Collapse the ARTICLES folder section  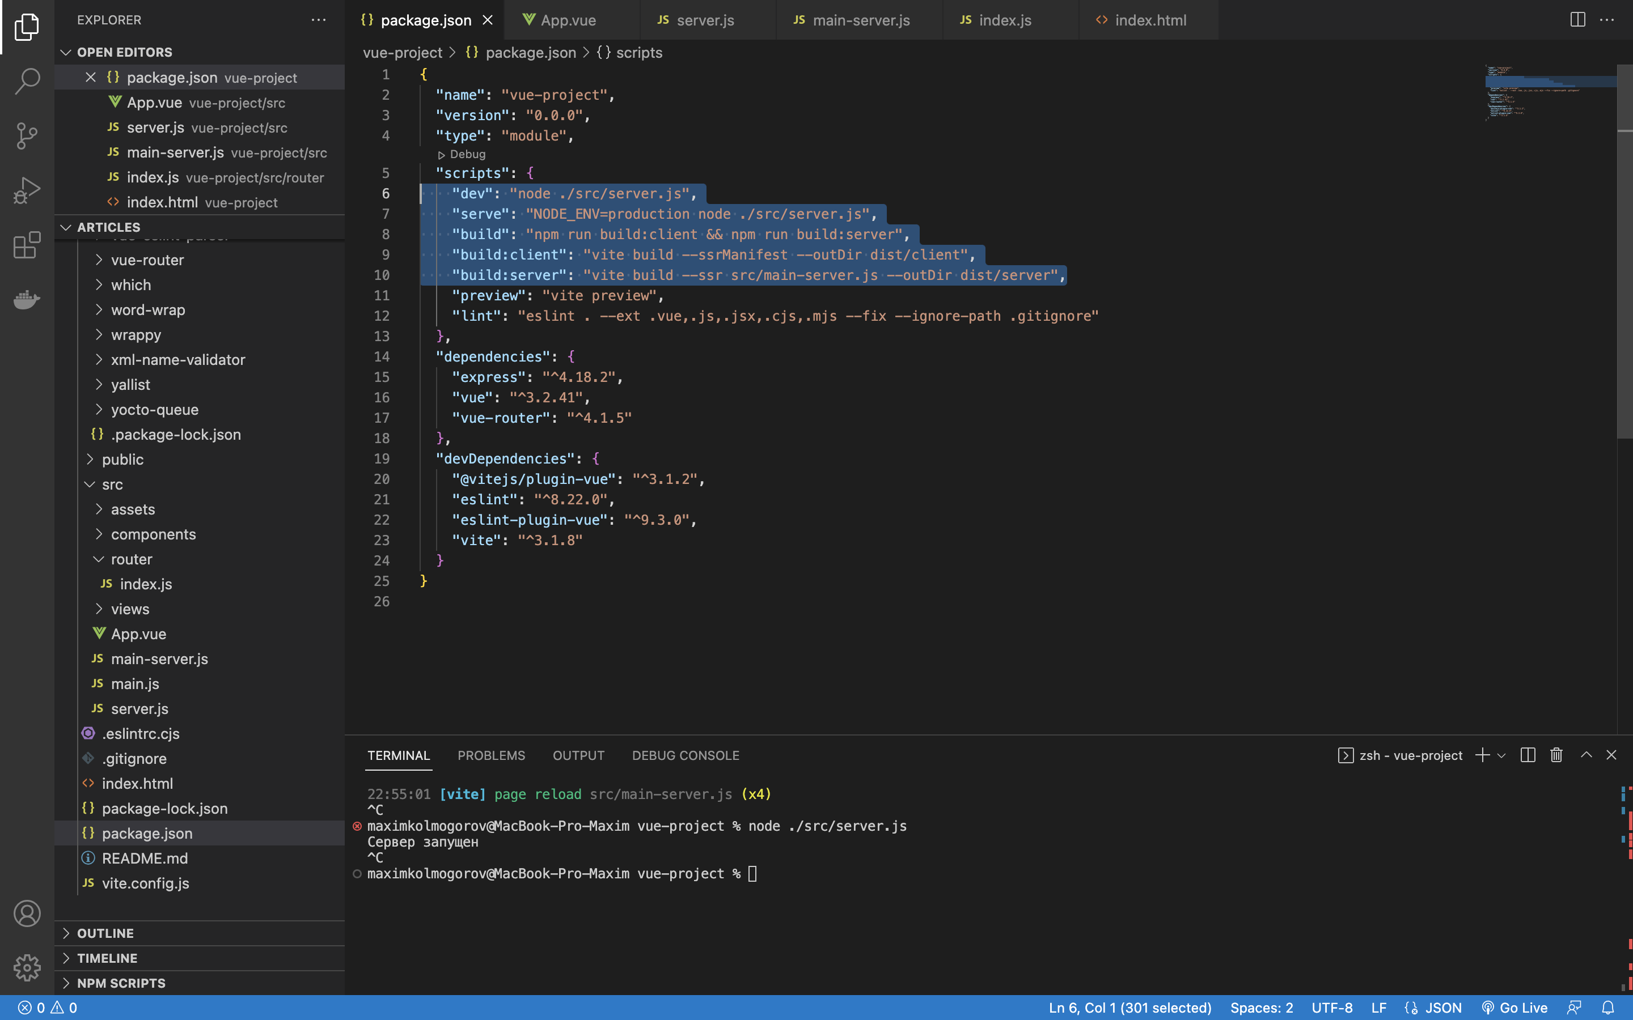coord(199,227)
